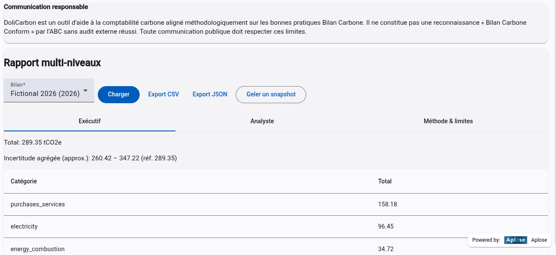This screenshot has width=556, height=255.
Task: Click the 96.45 total value
Action: pos(386,226)
